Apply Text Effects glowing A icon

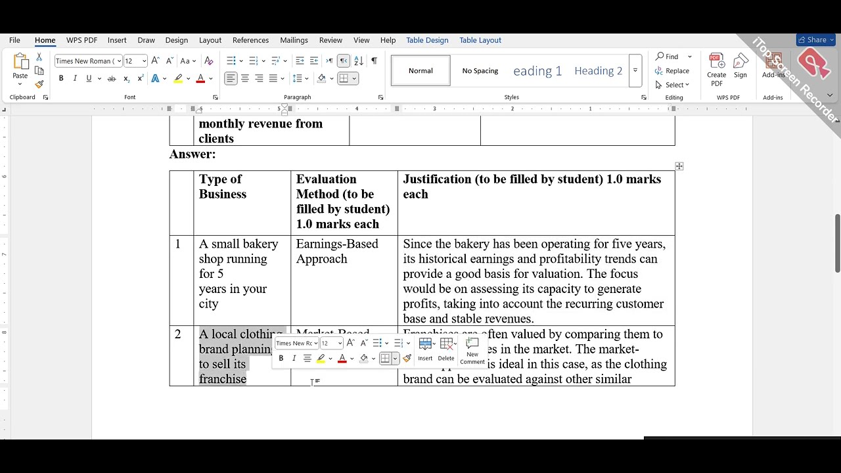[x=155, y=79]
